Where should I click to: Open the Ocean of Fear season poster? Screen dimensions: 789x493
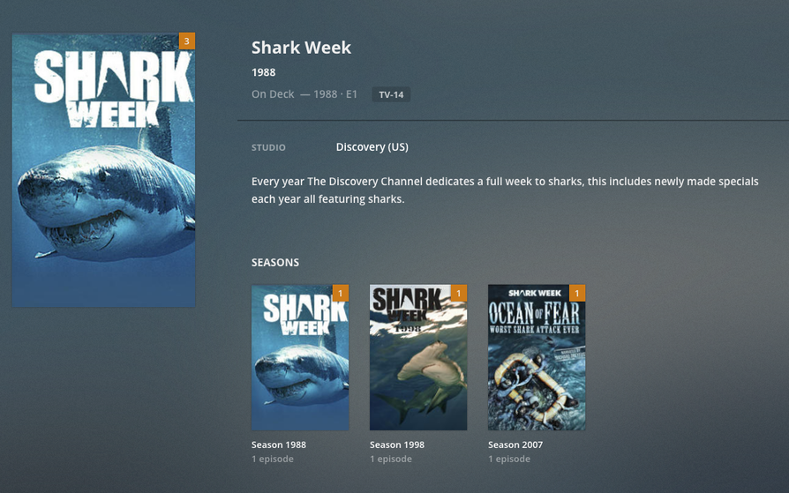[x=537, y=358]
